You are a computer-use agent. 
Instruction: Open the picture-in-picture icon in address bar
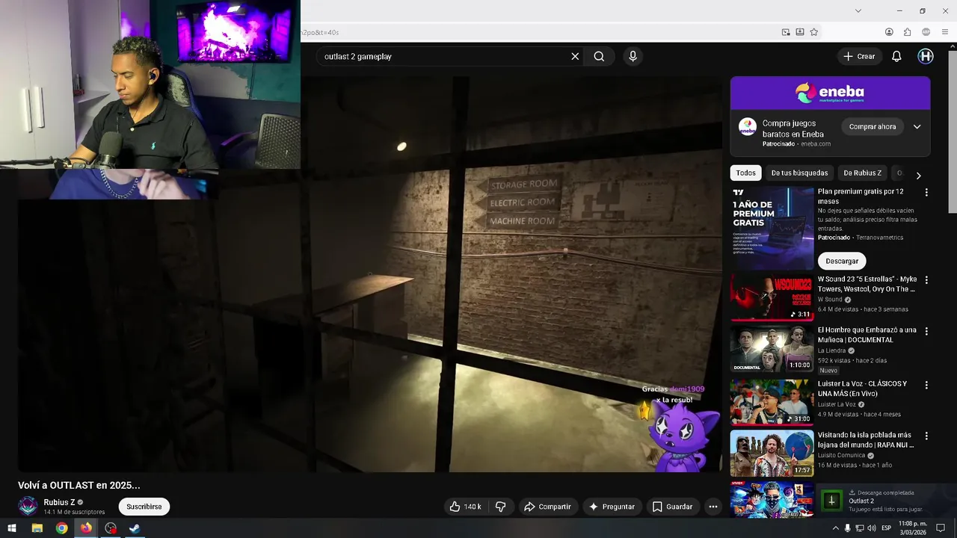(786, 32)
